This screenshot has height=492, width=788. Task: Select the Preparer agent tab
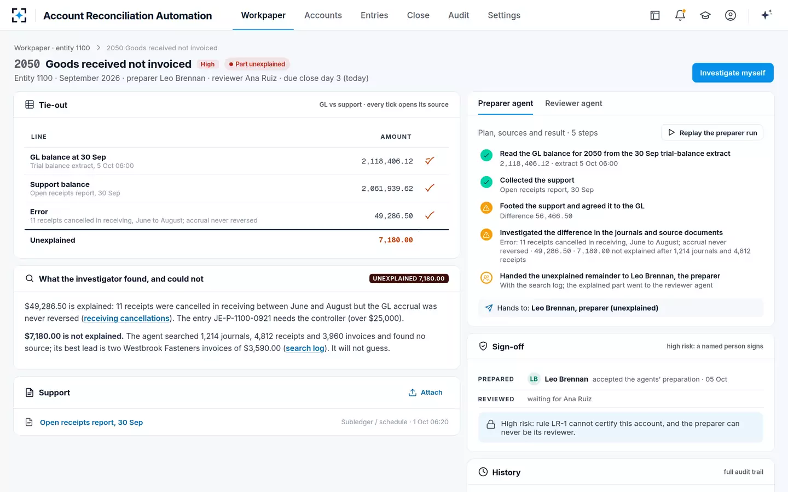(x=506, y=103)
